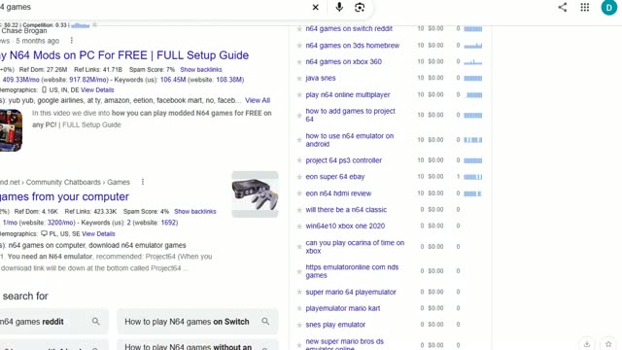
Task: Search icon on 'How to play N64 games on Switch'
Action: 265,322
